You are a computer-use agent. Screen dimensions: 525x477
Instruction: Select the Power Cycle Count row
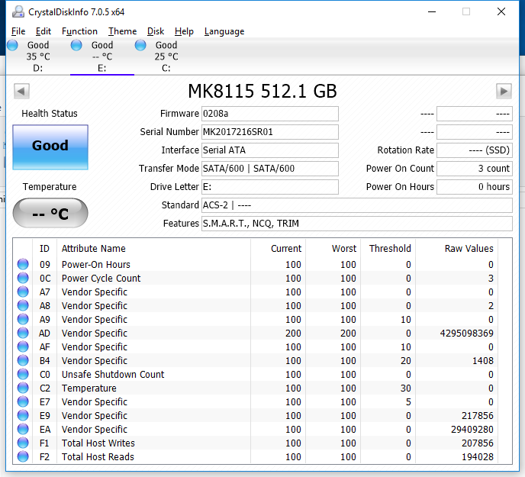point(101,279)
